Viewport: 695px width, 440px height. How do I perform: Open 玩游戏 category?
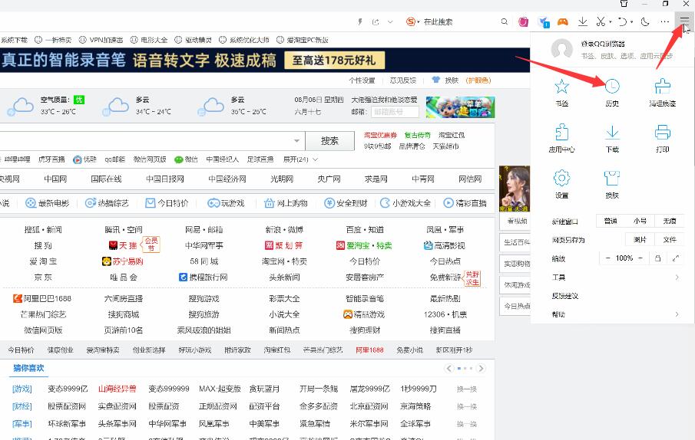[226, 203]
